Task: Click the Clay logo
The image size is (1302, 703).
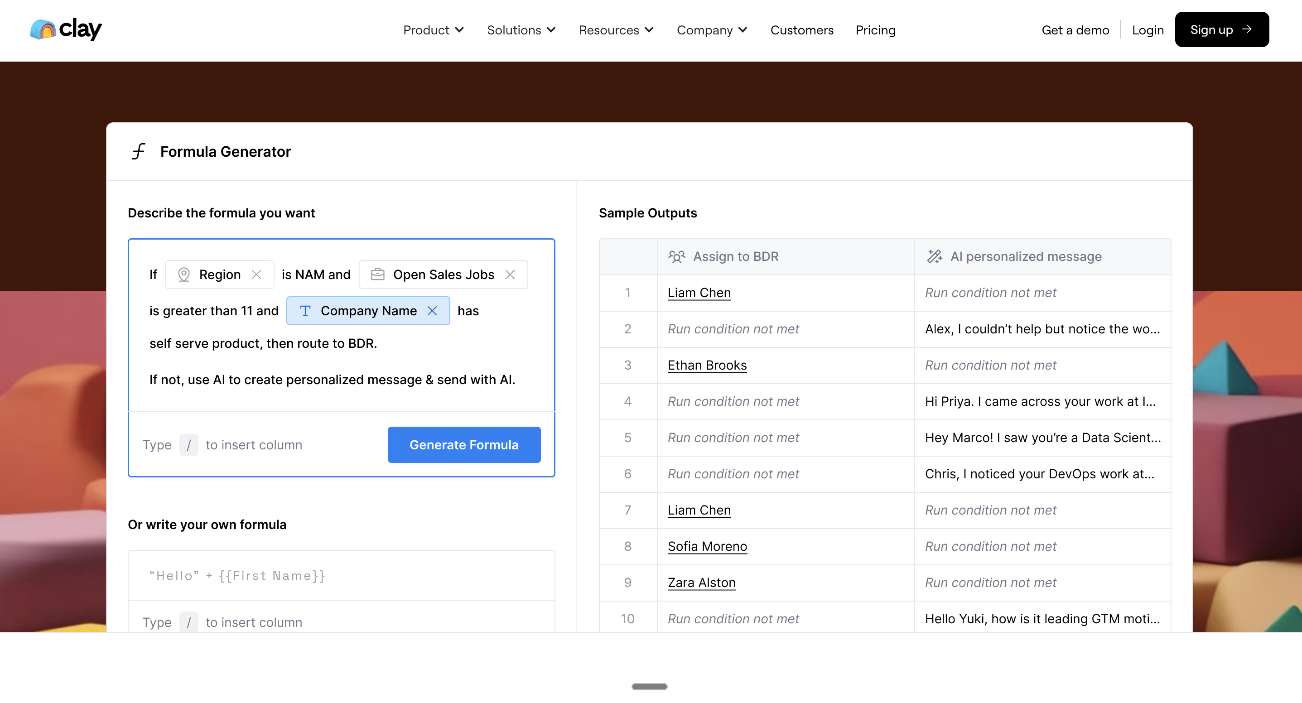Action: (x=66, y=29)
